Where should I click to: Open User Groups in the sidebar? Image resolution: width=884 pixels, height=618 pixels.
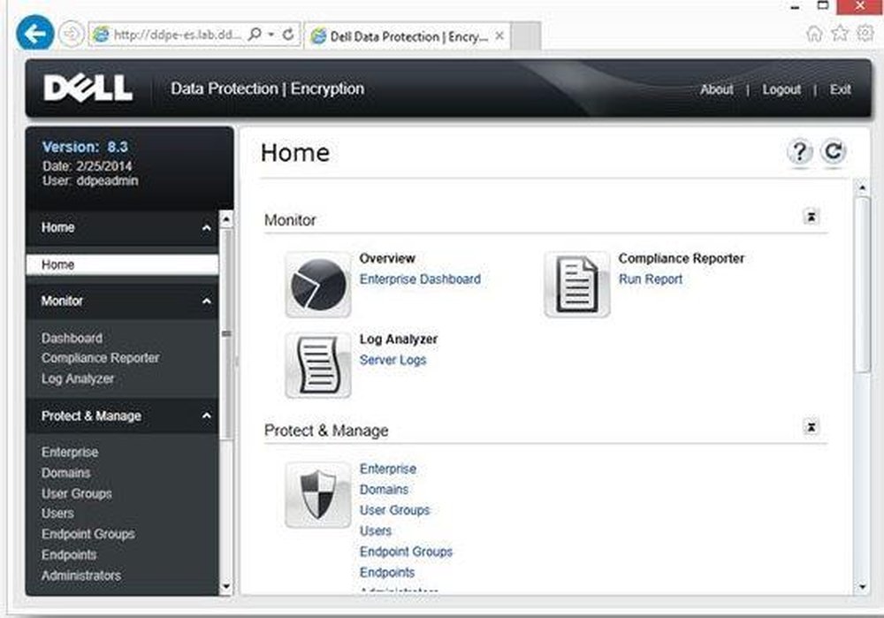[77, 493]
